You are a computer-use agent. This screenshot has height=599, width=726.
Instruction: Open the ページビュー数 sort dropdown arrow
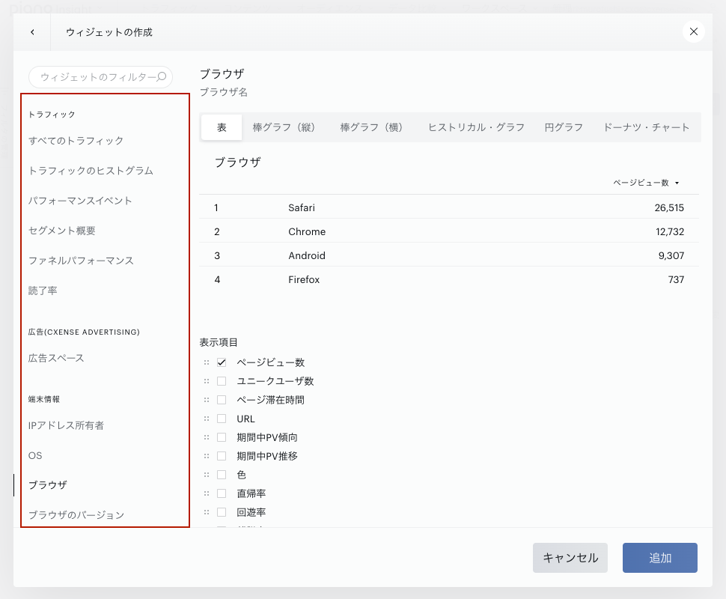[677, 183]
